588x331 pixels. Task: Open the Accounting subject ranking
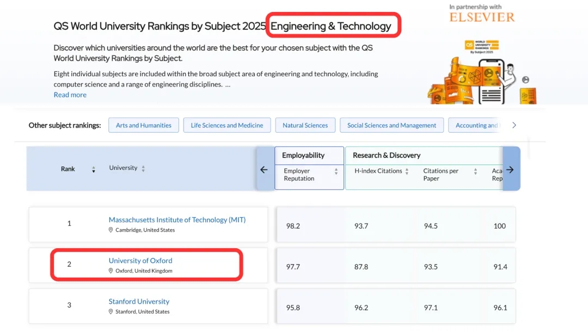(476, 125)
